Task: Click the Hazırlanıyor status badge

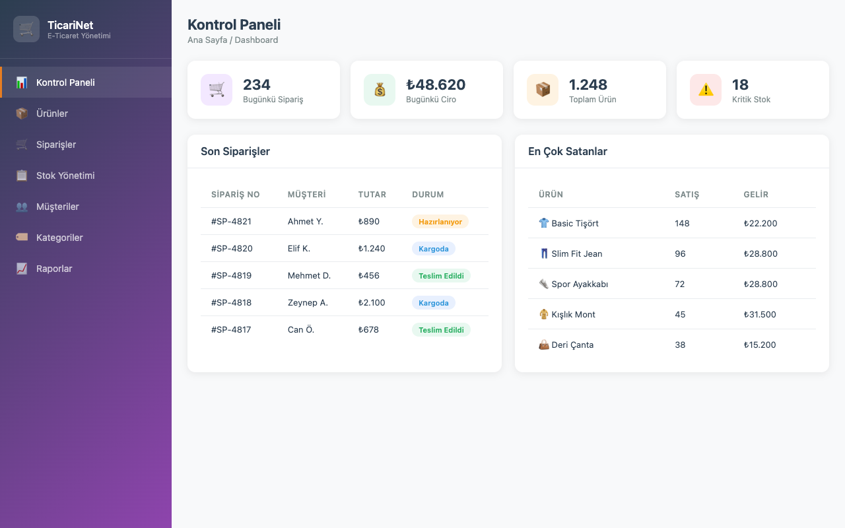Action: tap(440, 222)
